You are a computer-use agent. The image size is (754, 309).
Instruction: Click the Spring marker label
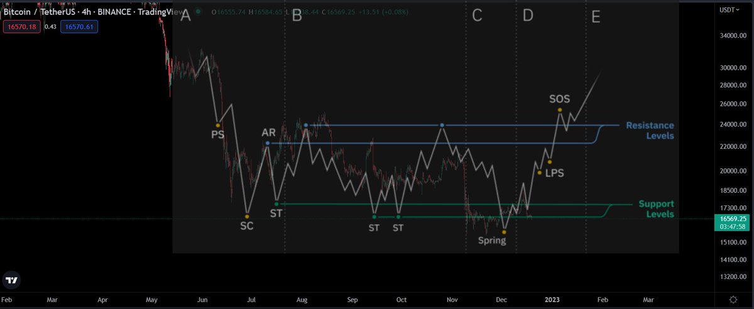(491, 241)
